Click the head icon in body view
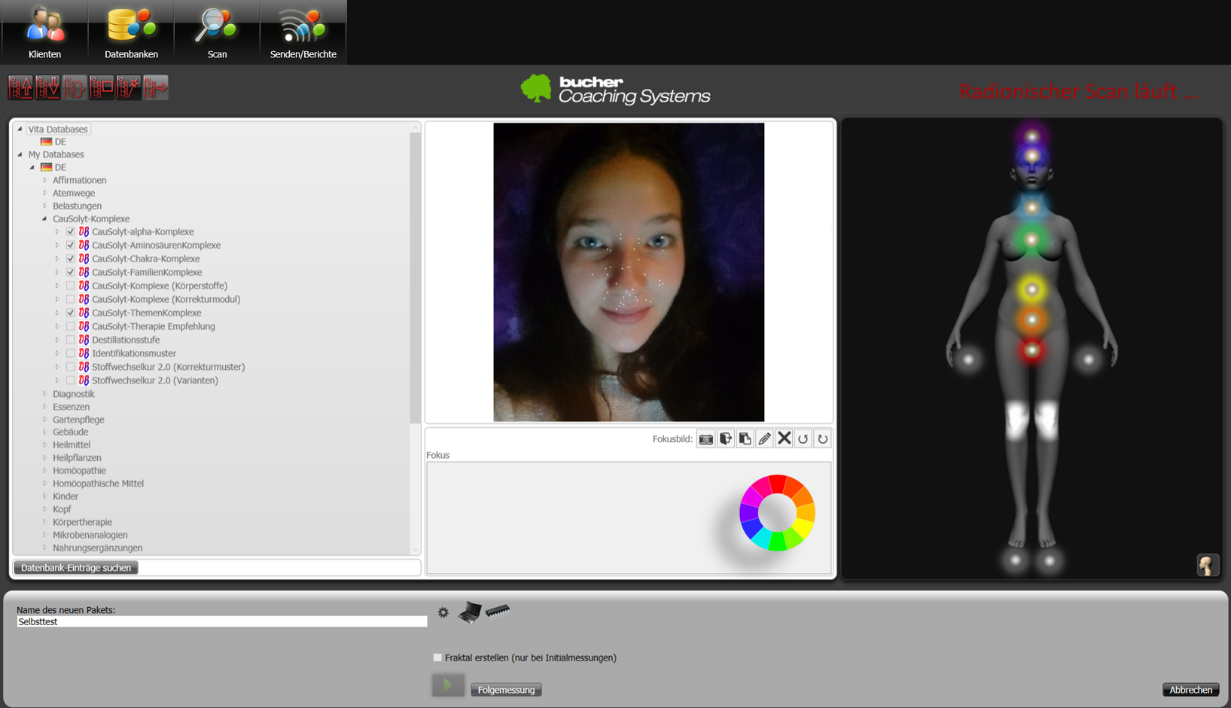This screenshot has height=708, width=1231. [1207, 565]
